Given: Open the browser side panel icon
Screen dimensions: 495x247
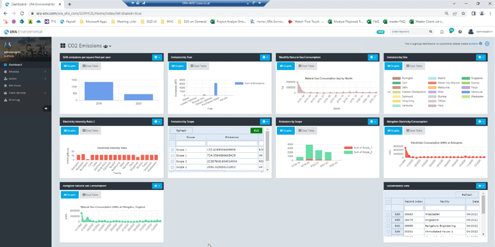Looking at the screenshot, I should click(473, 14).
